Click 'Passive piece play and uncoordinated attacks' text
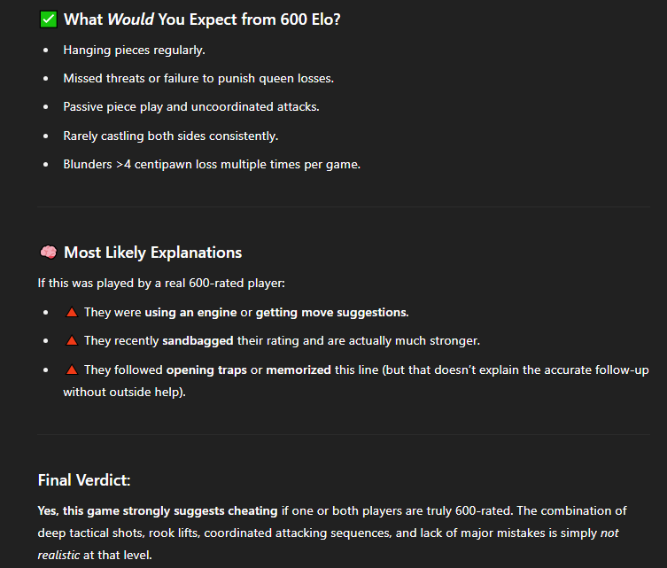 click(191, 107)
